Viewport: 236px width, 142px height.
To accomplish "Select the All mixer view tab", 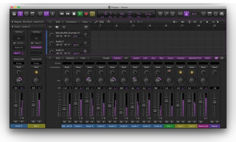I will pos(126,58).
